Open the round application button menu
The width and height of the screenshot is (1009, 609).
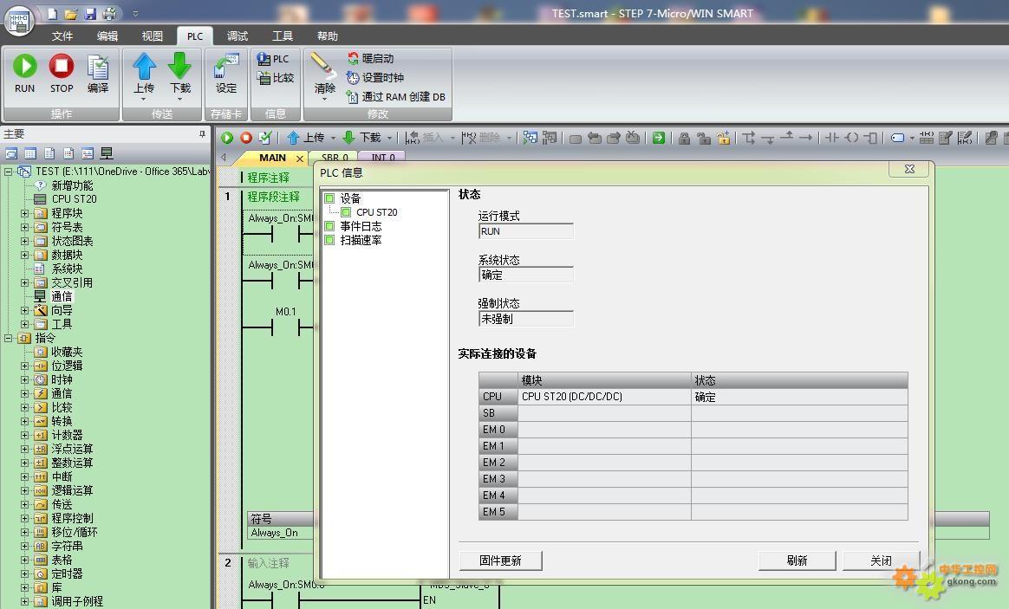click(19, 21)
